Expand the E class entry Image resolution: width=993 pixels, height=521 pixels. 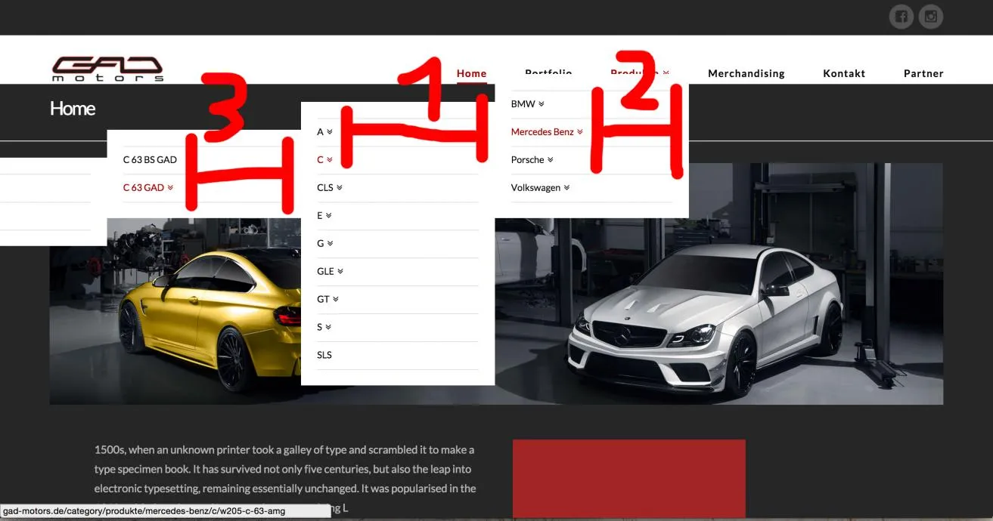(x=324, y=216)
